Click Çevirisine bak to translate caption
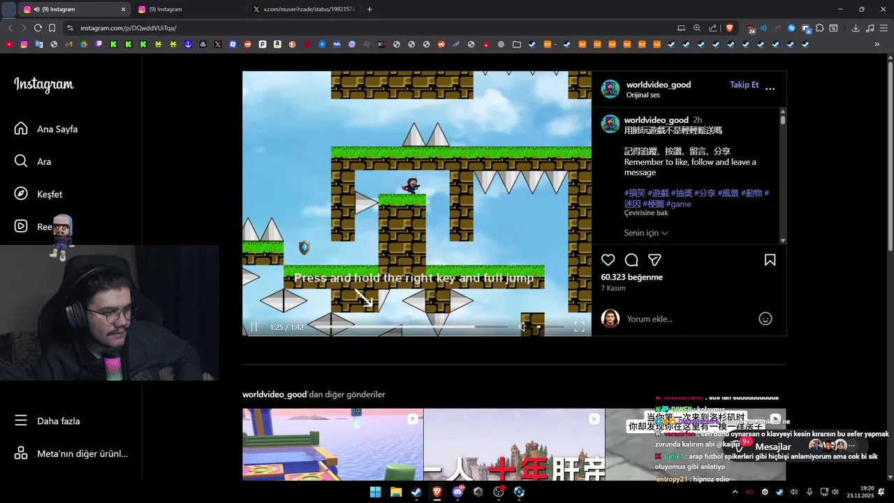The width and height of the screenshot is (894, 503). [x=646, y=212]
